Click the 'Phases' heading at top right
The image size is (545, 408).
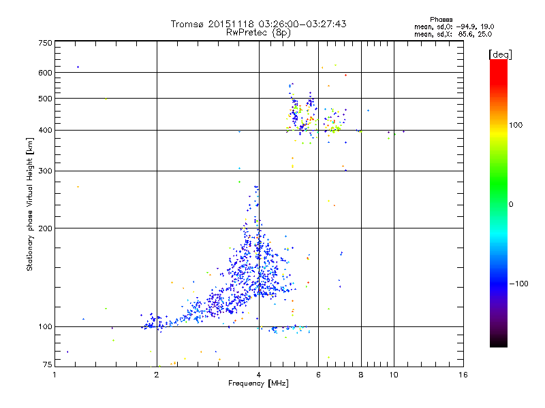pyautogui.click(x=441, y=20)
